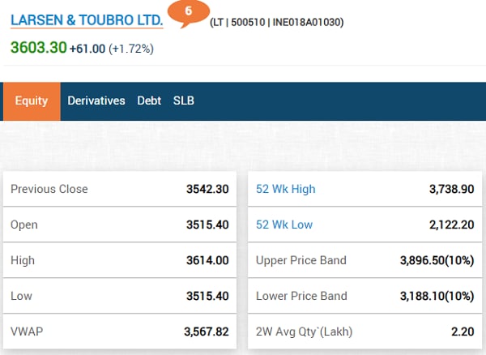Select the High row label
The height and width of the screenshot is (355, 486).
23,260
